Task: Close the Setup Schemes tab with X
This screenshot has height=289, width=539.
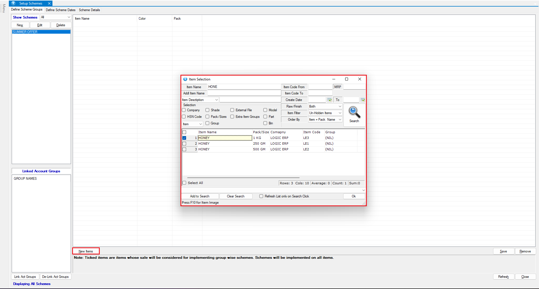Action: point(49,3)
